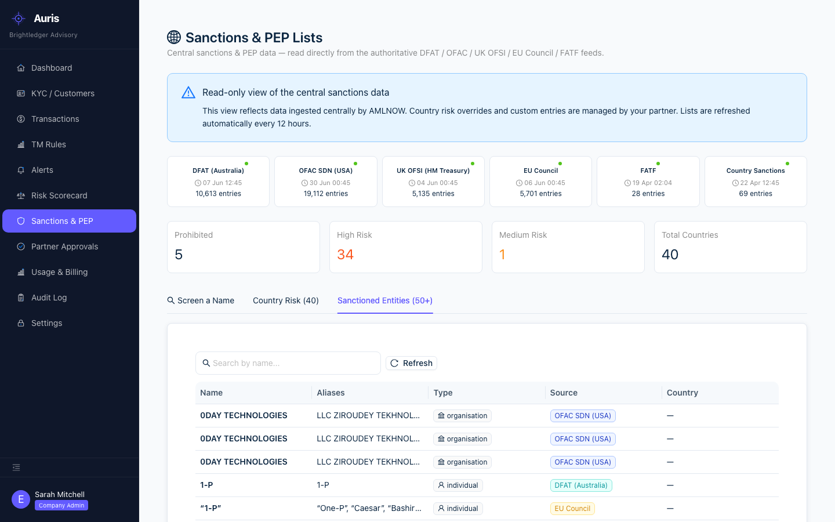The image size is (835, 522).
Task: Click the person icon on the 1-P individual tag
Action: pos(441,485)
